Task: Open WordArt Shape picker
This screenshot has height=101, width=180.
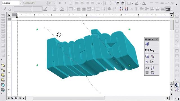Action: click(x=147, y=61)
